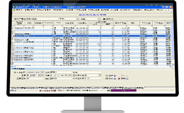Expand the 工作量单位 dropdown in edit form

[100, 75]
